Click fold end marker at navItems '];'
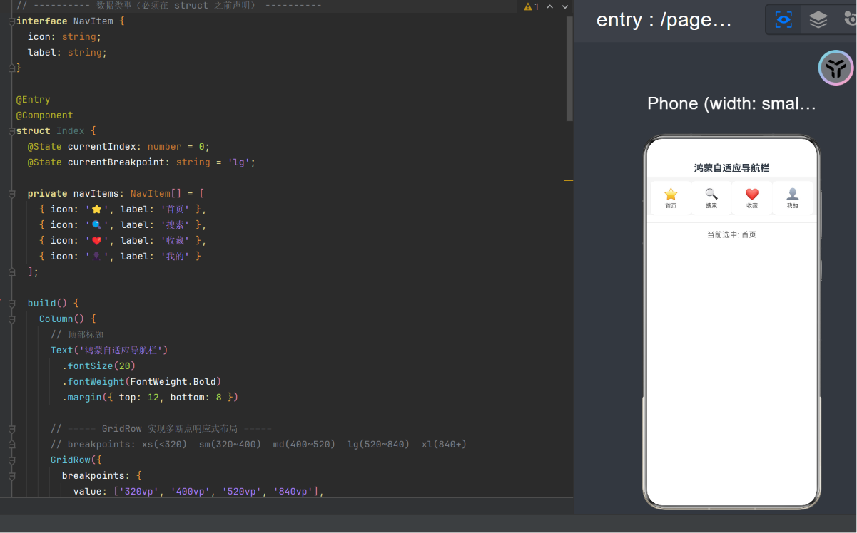This screenshot has height=533, width=857. coord(11,272)
